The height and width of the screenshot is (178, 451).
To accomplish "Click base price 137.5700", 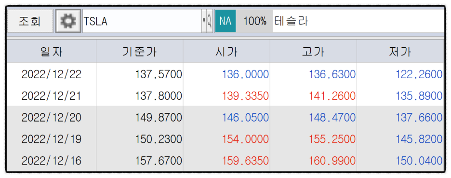I will click(x=159, y=75).
